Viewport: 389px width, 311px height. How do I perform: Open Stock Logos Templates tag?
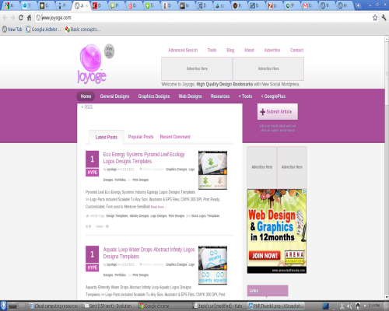(205, 216)
